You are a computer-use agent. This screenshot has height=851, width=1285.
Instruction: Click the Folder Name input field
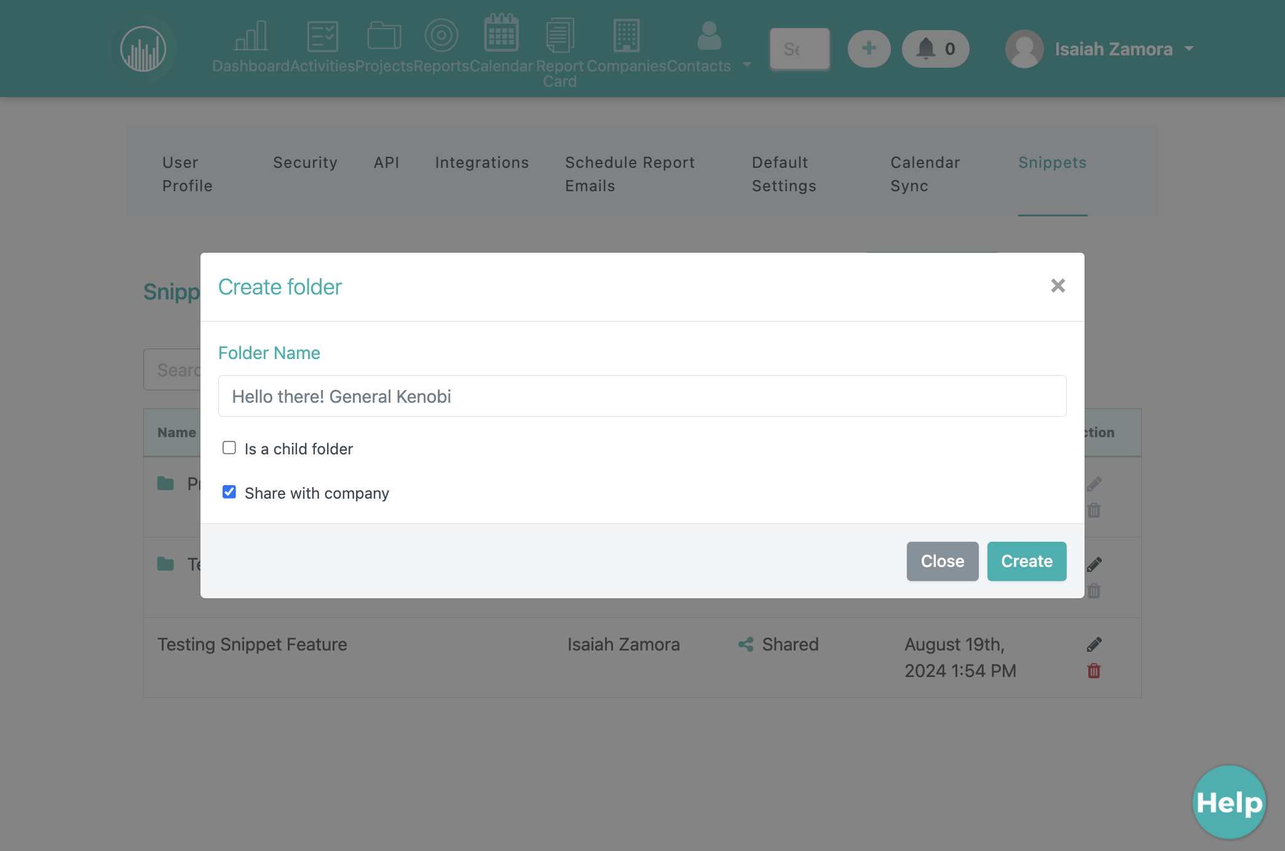642,396
